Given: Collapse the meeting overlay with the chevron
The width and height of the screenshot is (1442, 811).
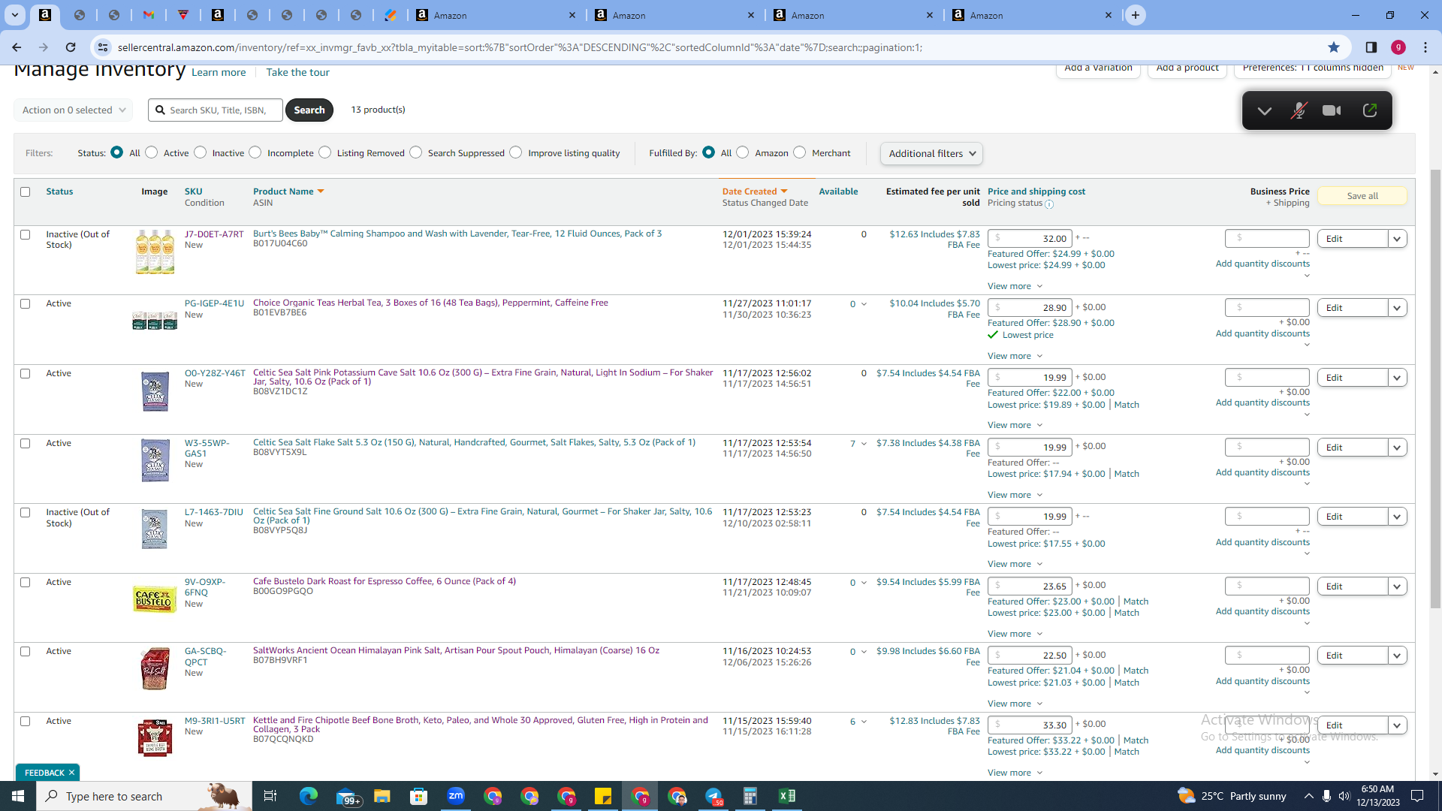Looking at the screenshot, I should pyautogui.click(x=1265, y=111).
